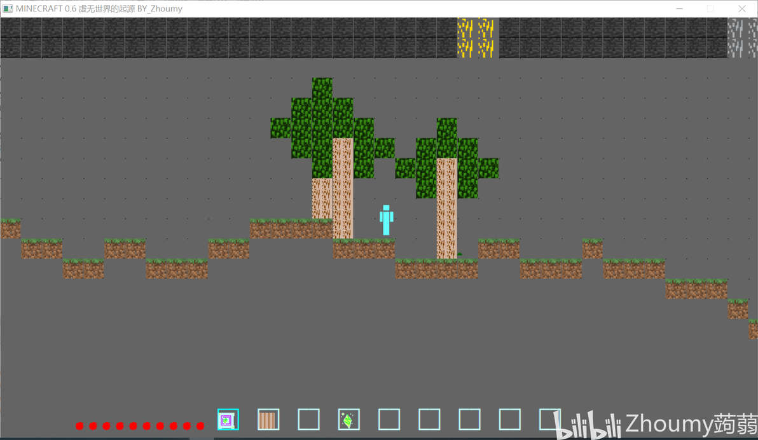Select the first hotbar slot with purple item
The height and width of the screenshot is (440, 758).
pos(228,419)
